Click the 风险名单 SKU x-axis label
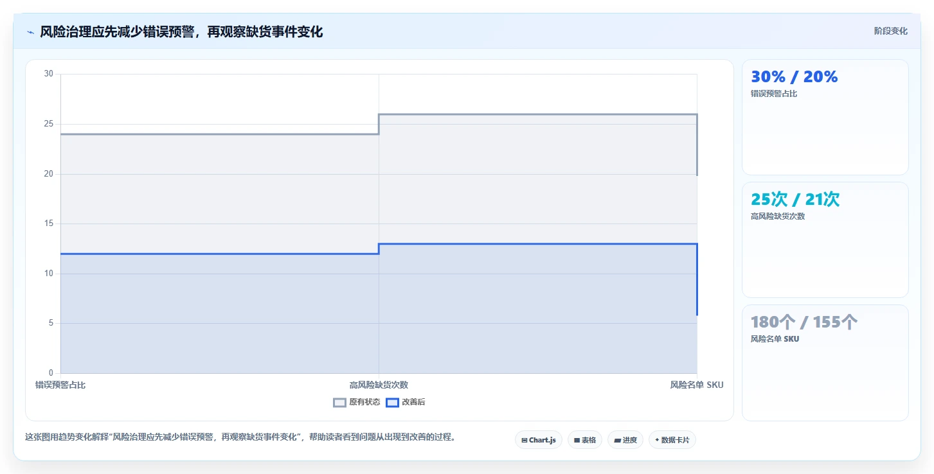Viewport: 934px width, 474px height. (x=697, y=385)
